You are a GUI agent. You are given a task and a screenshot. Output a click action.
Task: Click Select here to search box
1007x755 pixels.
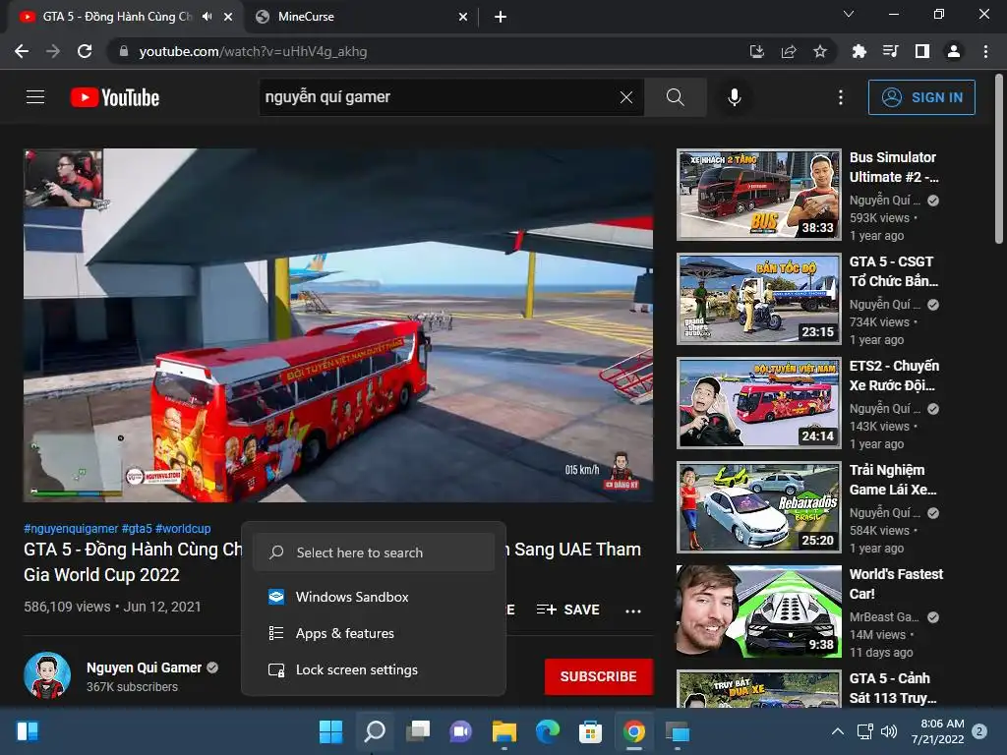coord(374,552)
